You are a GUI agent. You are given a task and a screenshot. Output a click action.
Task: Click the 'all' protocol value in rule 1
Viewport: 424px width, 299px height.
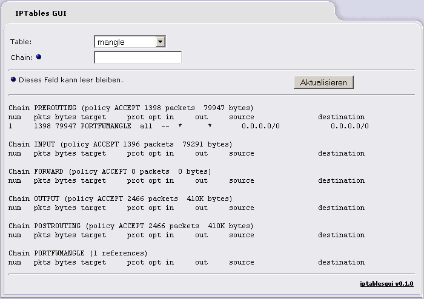tap(147, 126)
